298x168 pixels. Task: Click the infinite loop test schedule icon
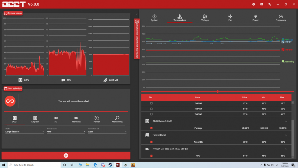(10, 101)
